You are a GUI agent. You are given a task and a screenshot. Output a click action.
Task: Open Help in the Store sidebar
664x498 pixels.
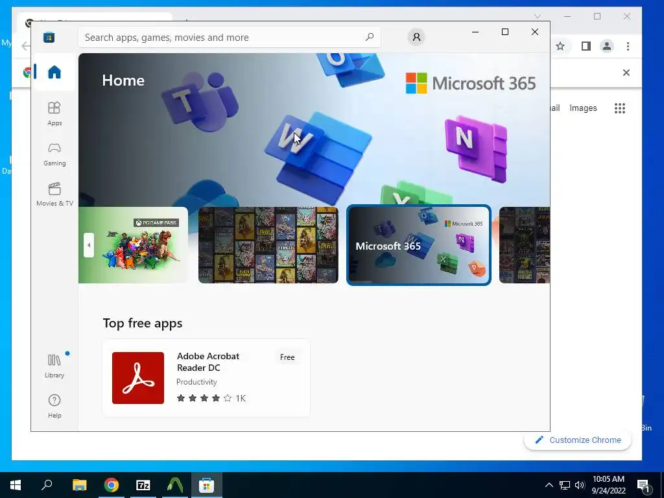[54, 406]
